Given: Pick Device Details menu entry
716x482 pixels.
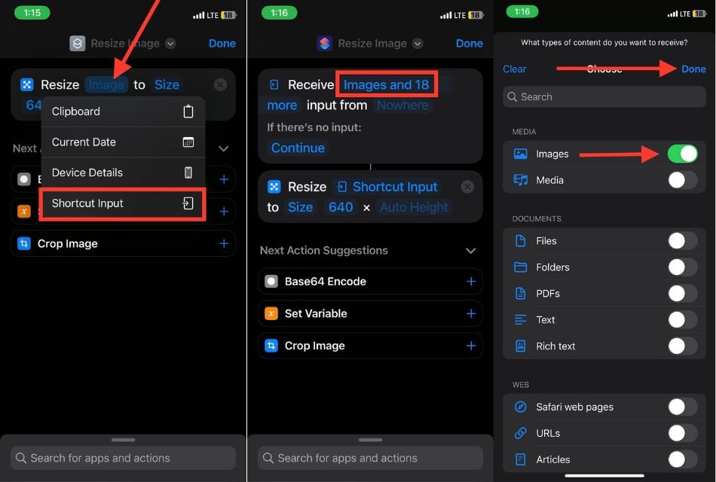Looking at the screenshot, I should tap(123, 172).
